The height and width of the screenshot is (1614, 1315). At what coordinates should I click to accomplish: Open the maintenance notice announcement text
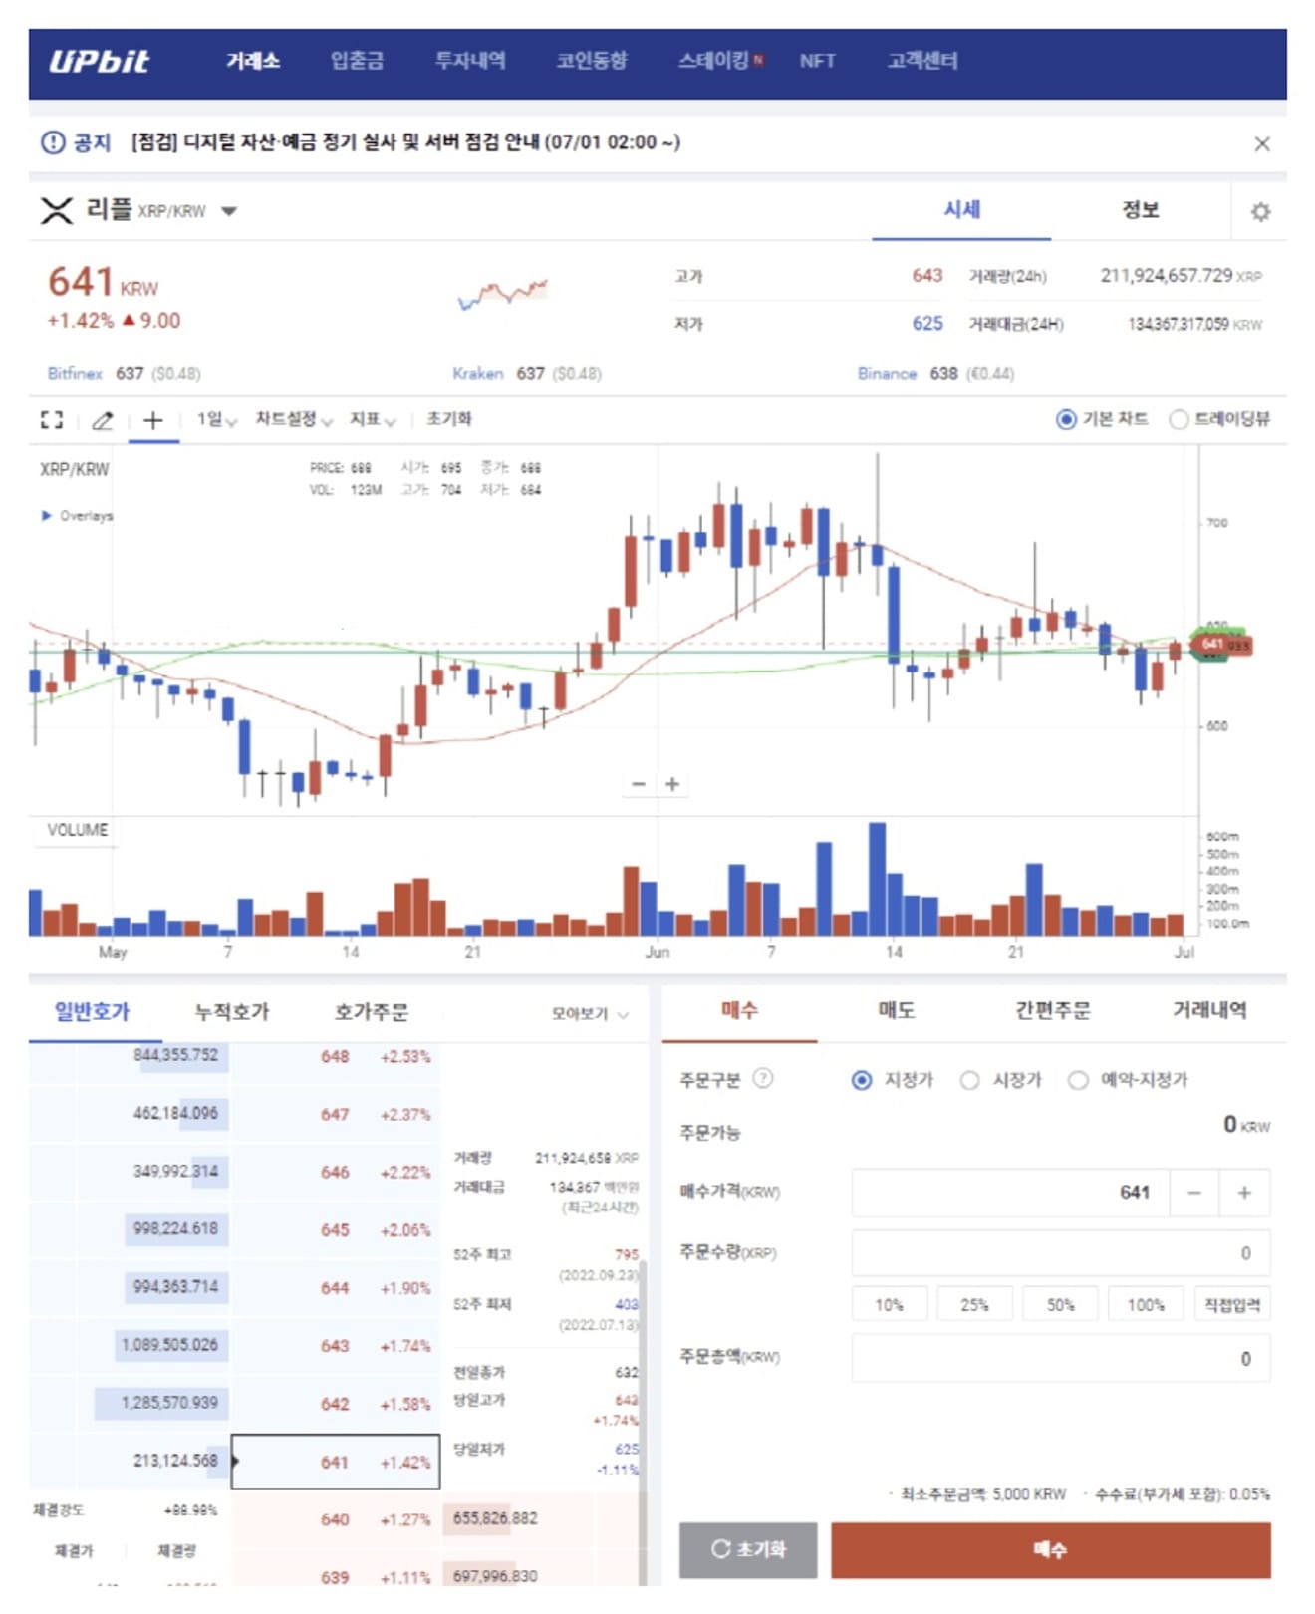coord(405,142)
